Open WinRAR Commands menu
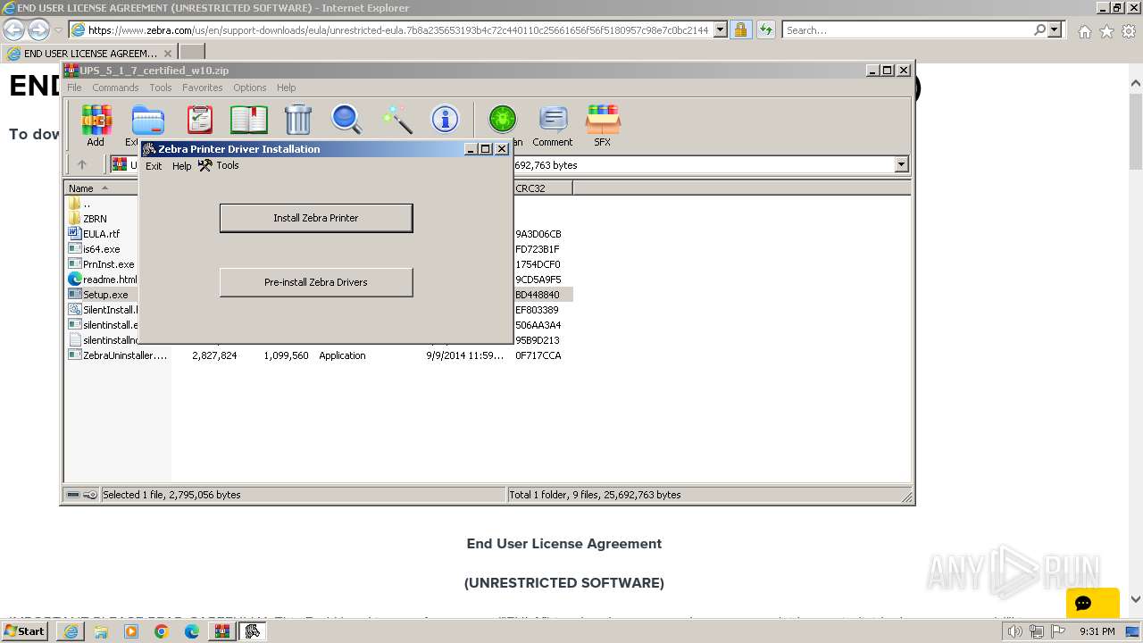The width and height of the screenshot is (1143, 643). pos(115,88)
